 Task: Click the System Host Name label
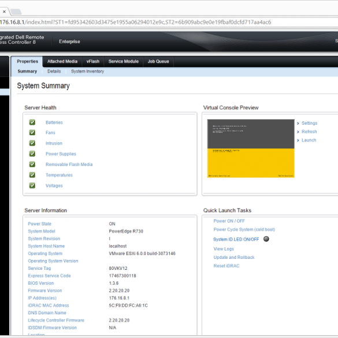pyautogui.click(x=46, y=246)
